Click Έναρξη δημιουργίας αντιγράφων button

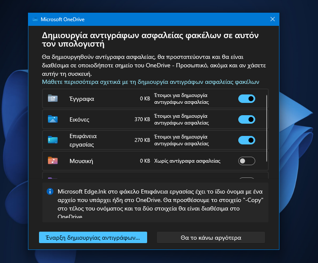coord(93,238)
